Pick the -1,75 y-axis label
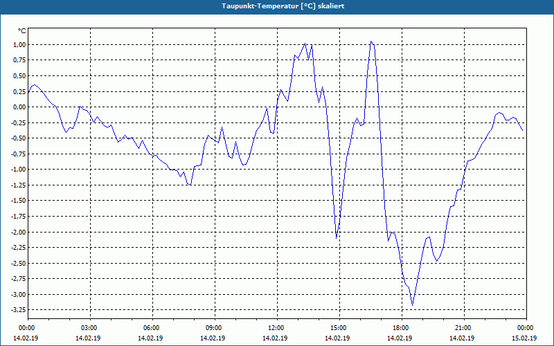 point(19,217)
